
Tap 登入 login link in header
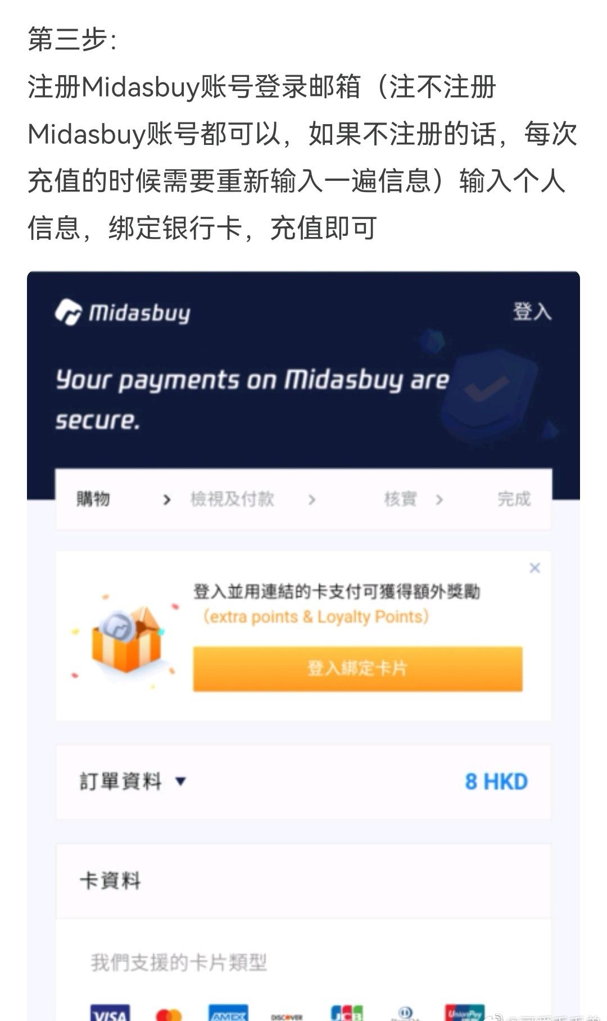tap(532, 311)
